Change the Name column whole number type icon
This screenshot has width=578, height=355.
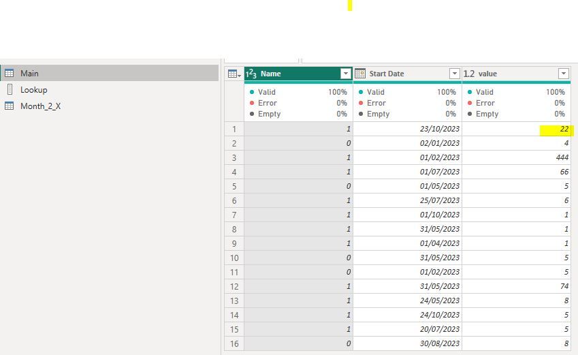(x=251, y=74)
